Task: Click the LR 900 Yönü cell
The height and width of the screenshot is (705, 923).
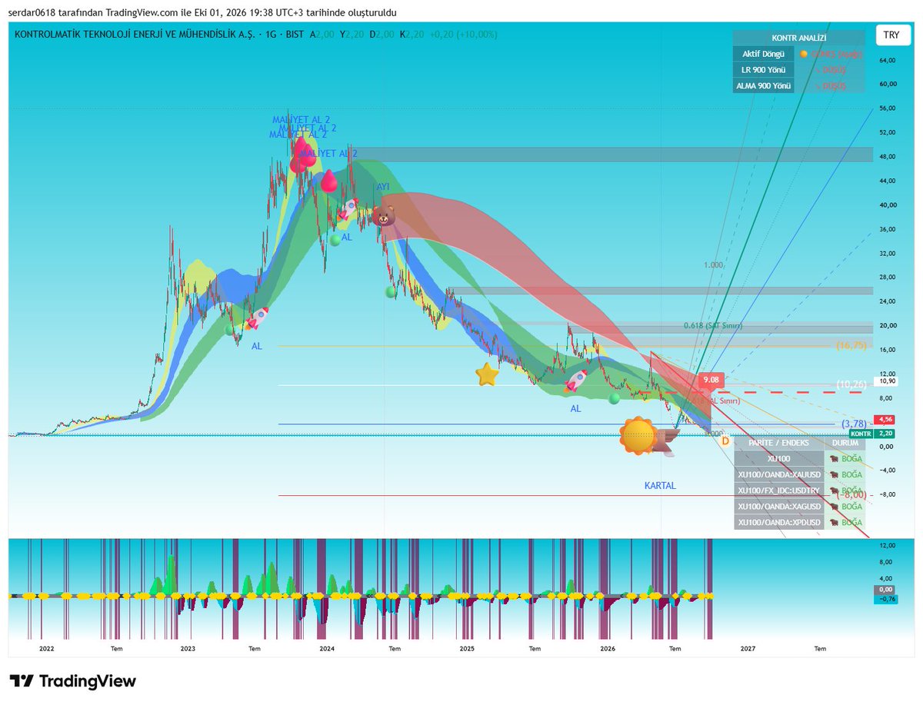Action: 763,70
